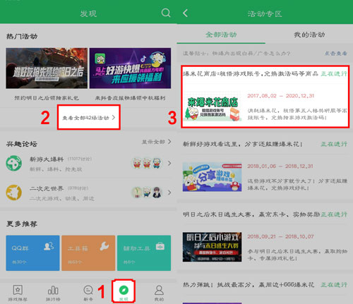
Task: Open the 我的 profile icon
Action: point(159,290)
